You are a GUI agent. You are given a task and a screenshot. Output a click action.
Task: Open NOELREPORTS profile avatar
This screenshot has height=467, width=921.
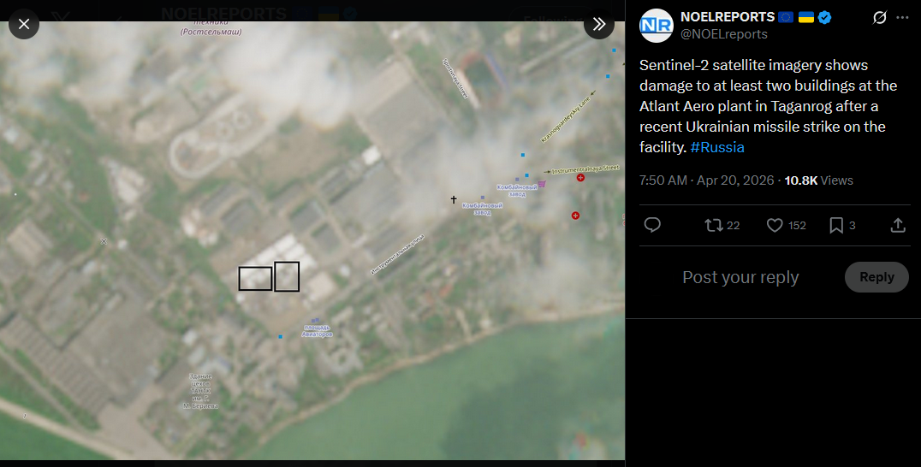[657, 25]
